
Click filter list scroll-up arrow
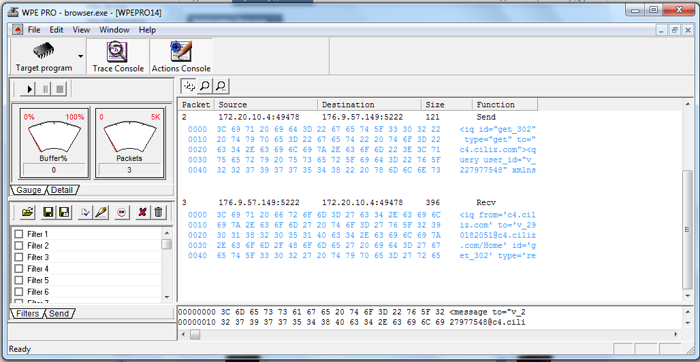click(x=167, y=233)
